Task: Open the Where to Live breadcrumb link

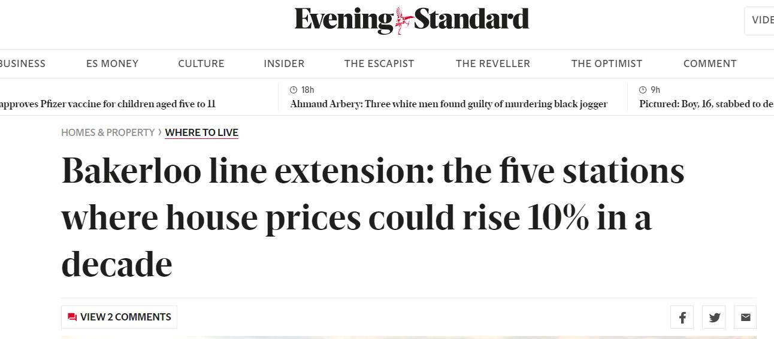Action: click(202, 132)
